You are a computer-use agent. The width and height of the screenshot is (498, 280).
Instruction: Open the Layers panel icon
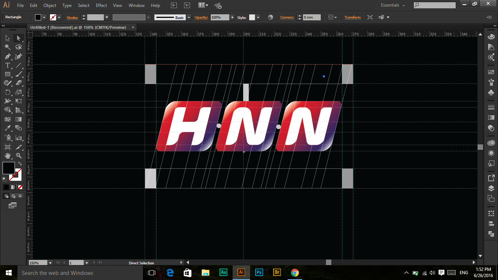(491, 188)
